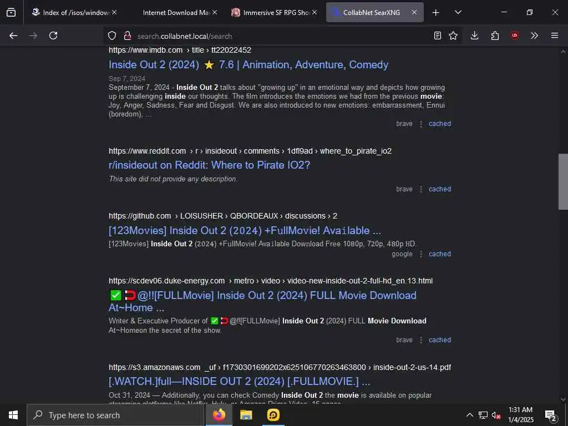
Task: Click the Firefox taskbar icon
Action: coord(219,415)
